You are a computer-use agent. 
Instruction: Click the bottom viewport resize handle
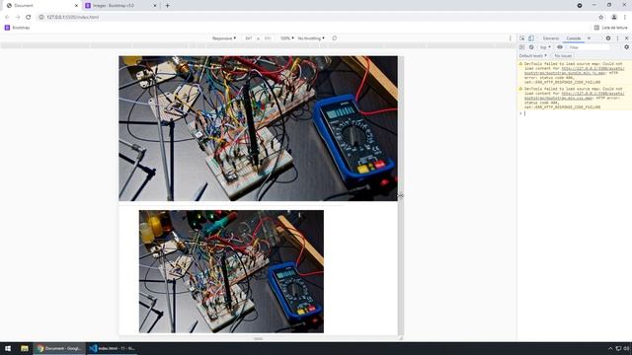tap(259, 338)
